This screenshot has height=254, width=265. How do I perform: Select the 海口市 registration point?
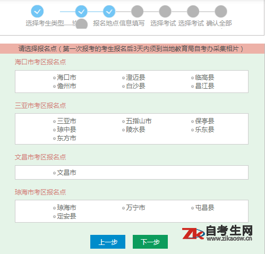pos(55,78)
